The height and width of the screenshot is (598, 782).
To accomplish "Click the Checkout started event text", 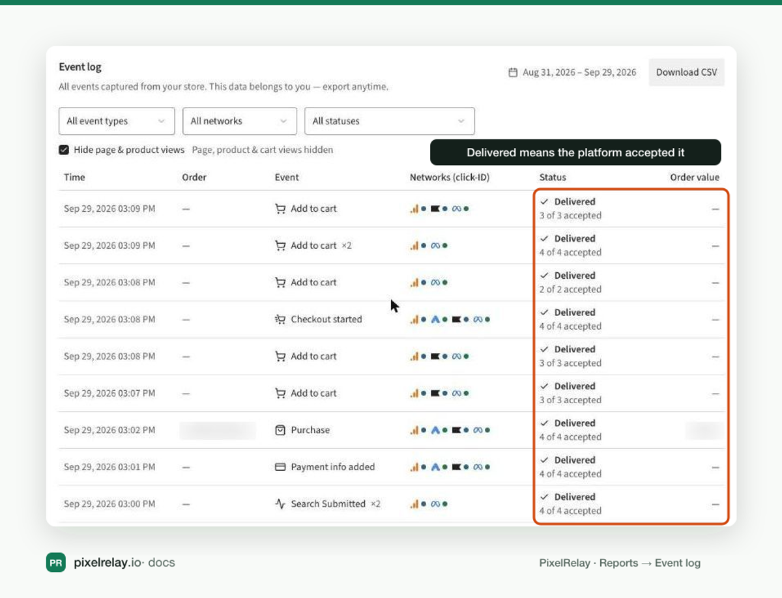I will [326, 319].
